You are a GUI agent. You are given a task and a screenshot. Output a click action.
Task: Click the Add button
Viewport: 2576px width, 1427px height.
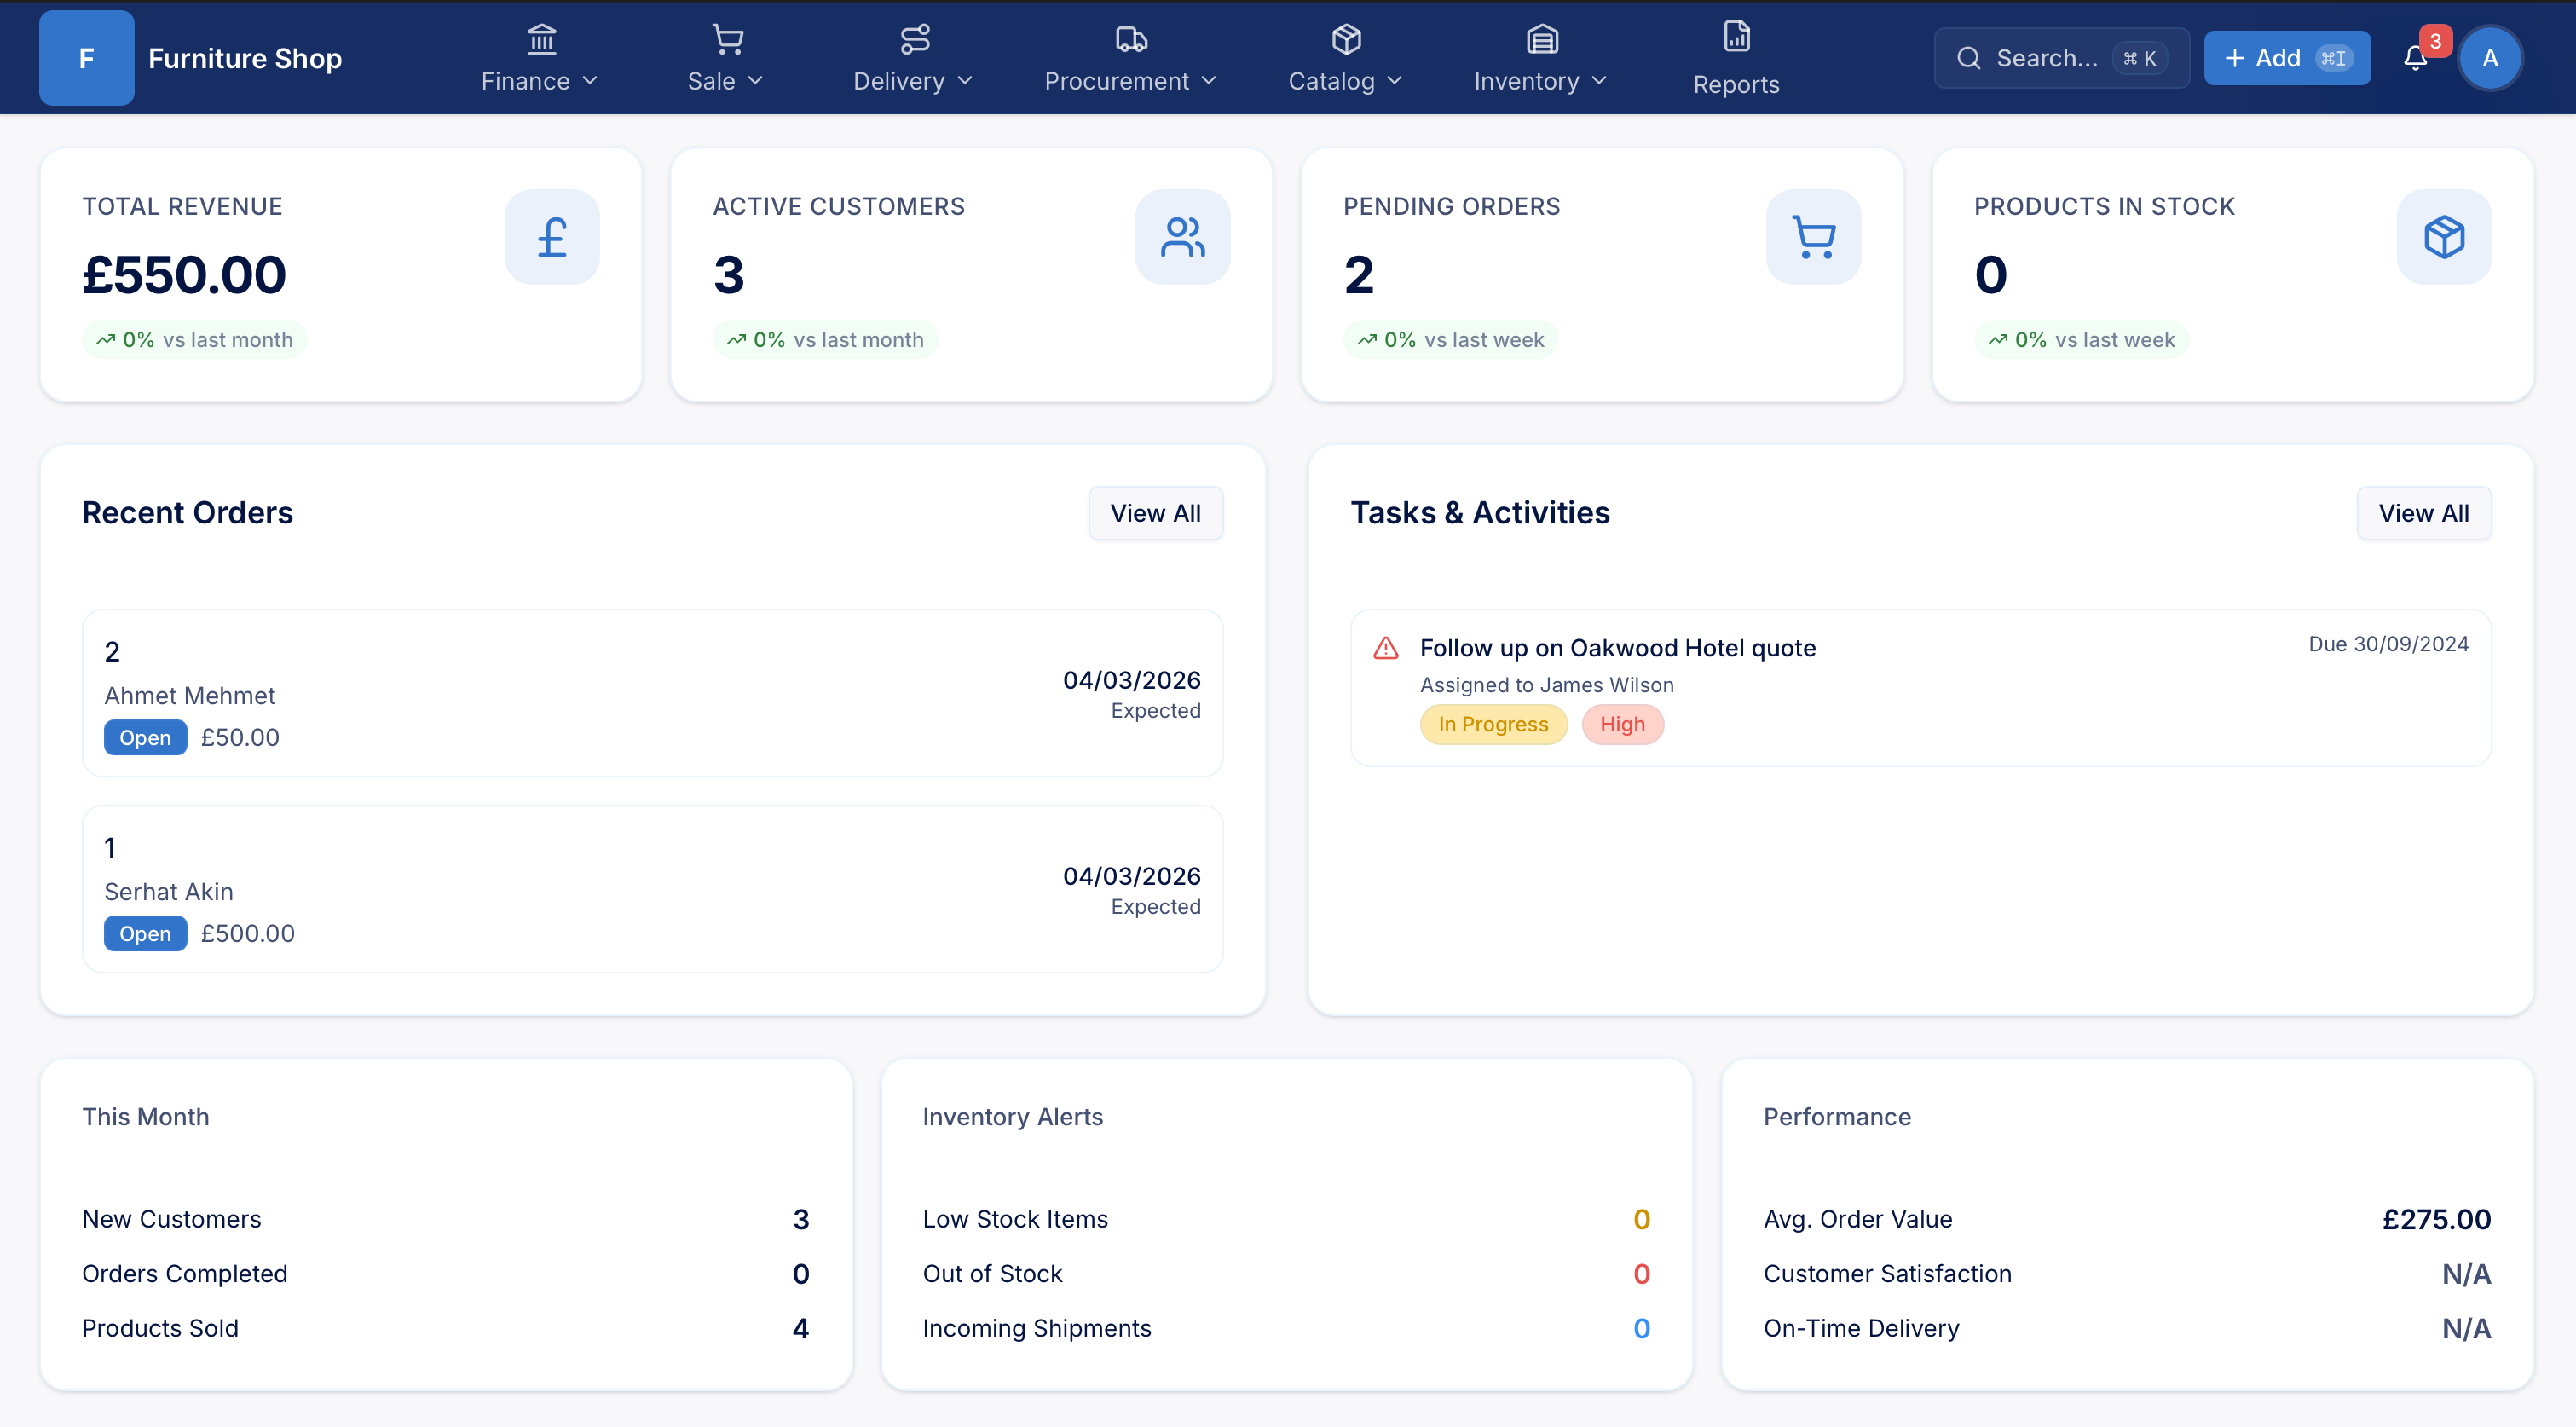2286,58
